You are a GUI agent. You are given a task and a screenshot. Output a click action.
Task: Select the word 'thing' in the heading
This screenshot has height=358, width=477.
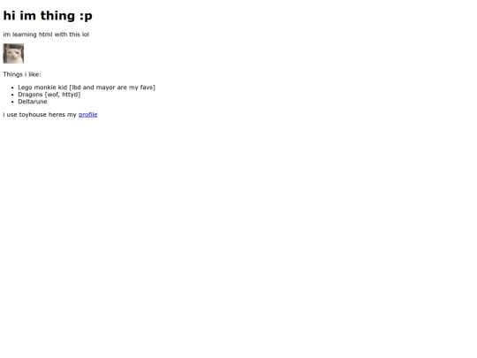pyautogui.click(x=57, y=16)
